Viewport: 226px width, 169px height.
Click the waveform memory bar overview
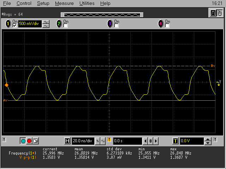pos(102,14)
